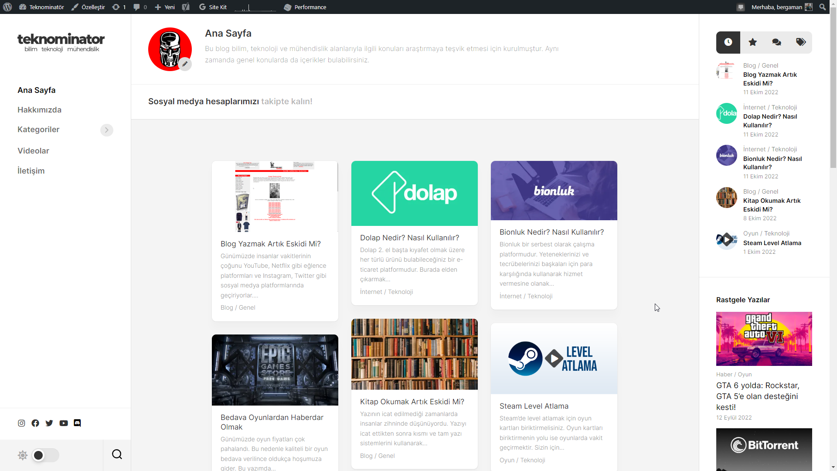Image resolution: width=837 pixels, height=471 pixels.
Task: Open GTA 6 yolda: Rockstar headline
Action: click(x=758, y=396)
